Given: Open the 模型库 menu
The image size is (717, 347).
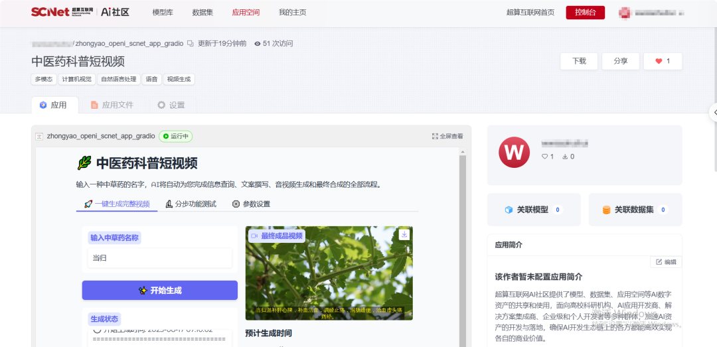Looking at the screenshot, I should click(163, 13).
